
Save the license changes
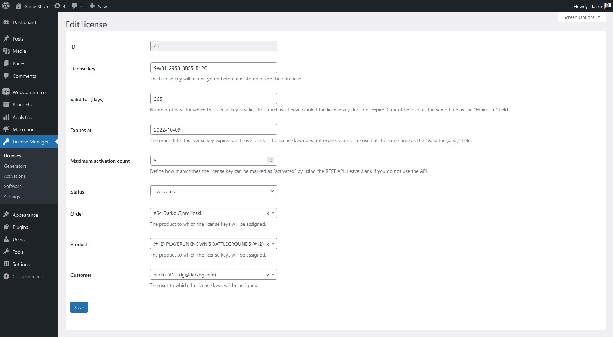click(x=79, y=307)
